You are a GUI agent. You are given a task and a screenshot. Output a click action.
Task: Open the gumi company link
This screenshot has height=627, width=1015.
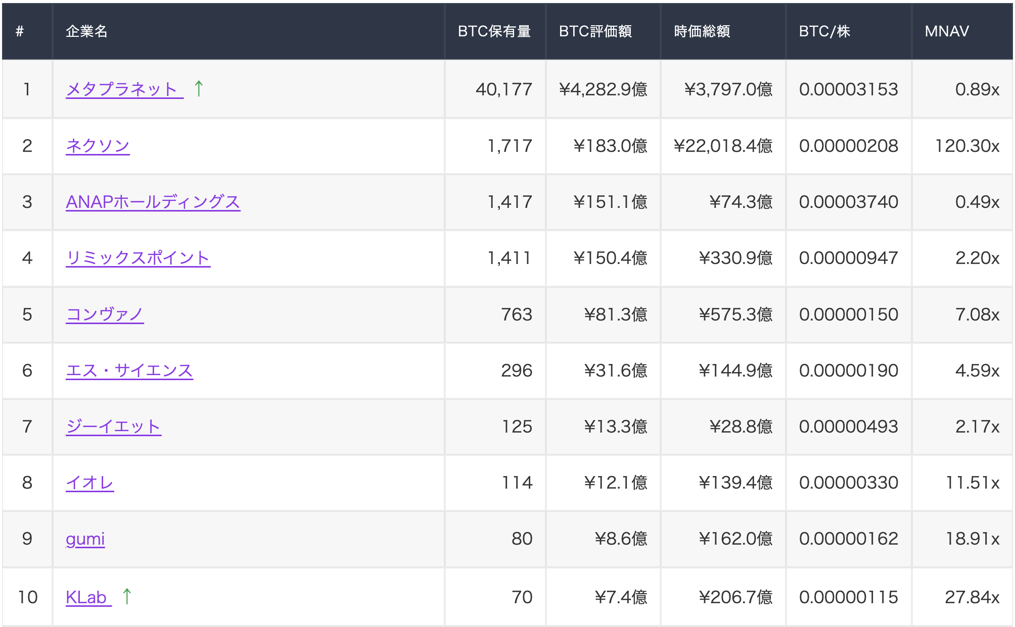click(x=85, y=539)
